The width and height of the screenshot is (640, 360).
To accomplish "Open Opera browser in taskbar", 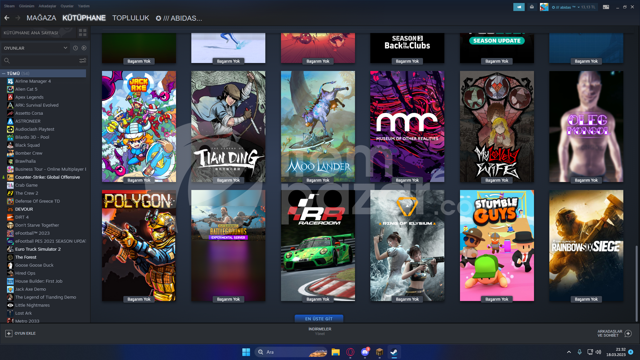I will (x=350, y=352).
